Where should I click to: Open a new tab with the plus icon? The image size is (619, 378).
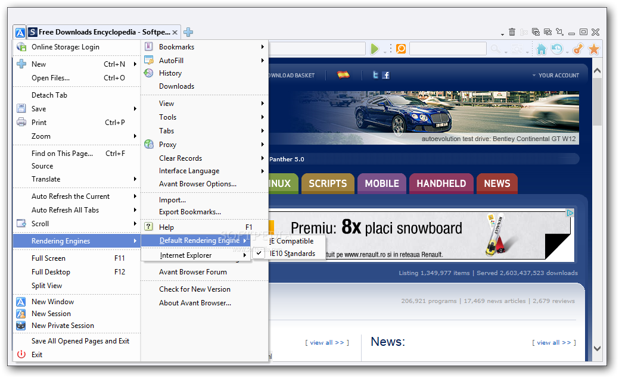click(x=188, y=32)
